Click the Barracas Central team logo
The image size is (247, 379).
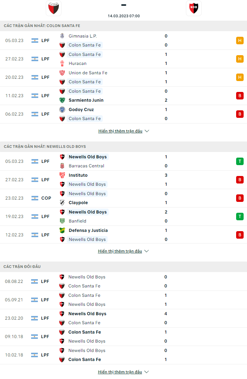click(62, 166)
